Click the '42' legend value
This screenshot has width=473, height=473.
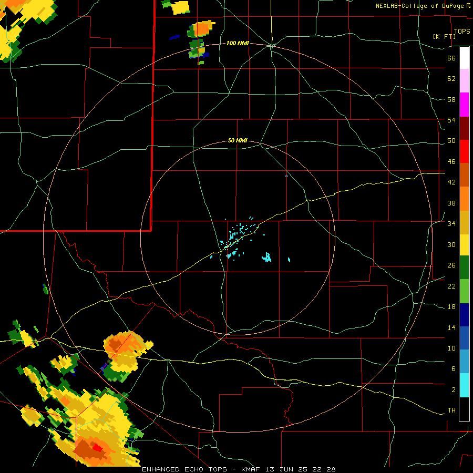tap(451, 182)
